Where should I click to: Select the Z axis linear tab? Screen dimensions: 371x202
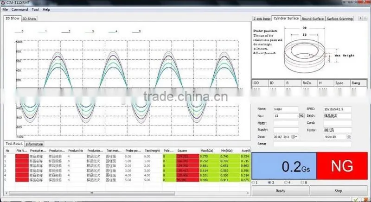[x=262, y=19]
